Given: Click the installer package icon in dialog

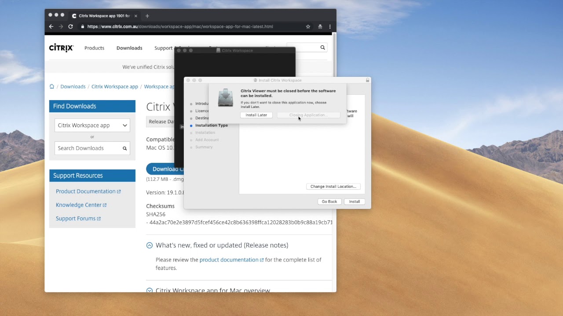Looking at the screenshot, I should [x=226, y=98].
